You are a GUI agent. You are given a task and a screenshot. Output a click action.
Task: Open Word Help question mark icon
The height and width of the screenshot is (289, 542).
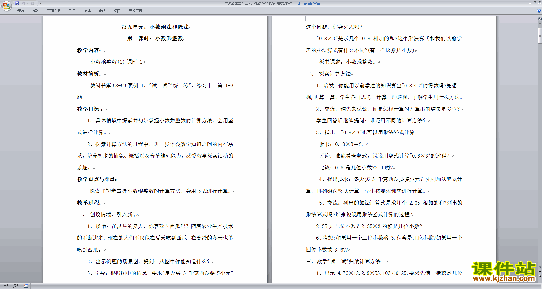pos(539,11)
